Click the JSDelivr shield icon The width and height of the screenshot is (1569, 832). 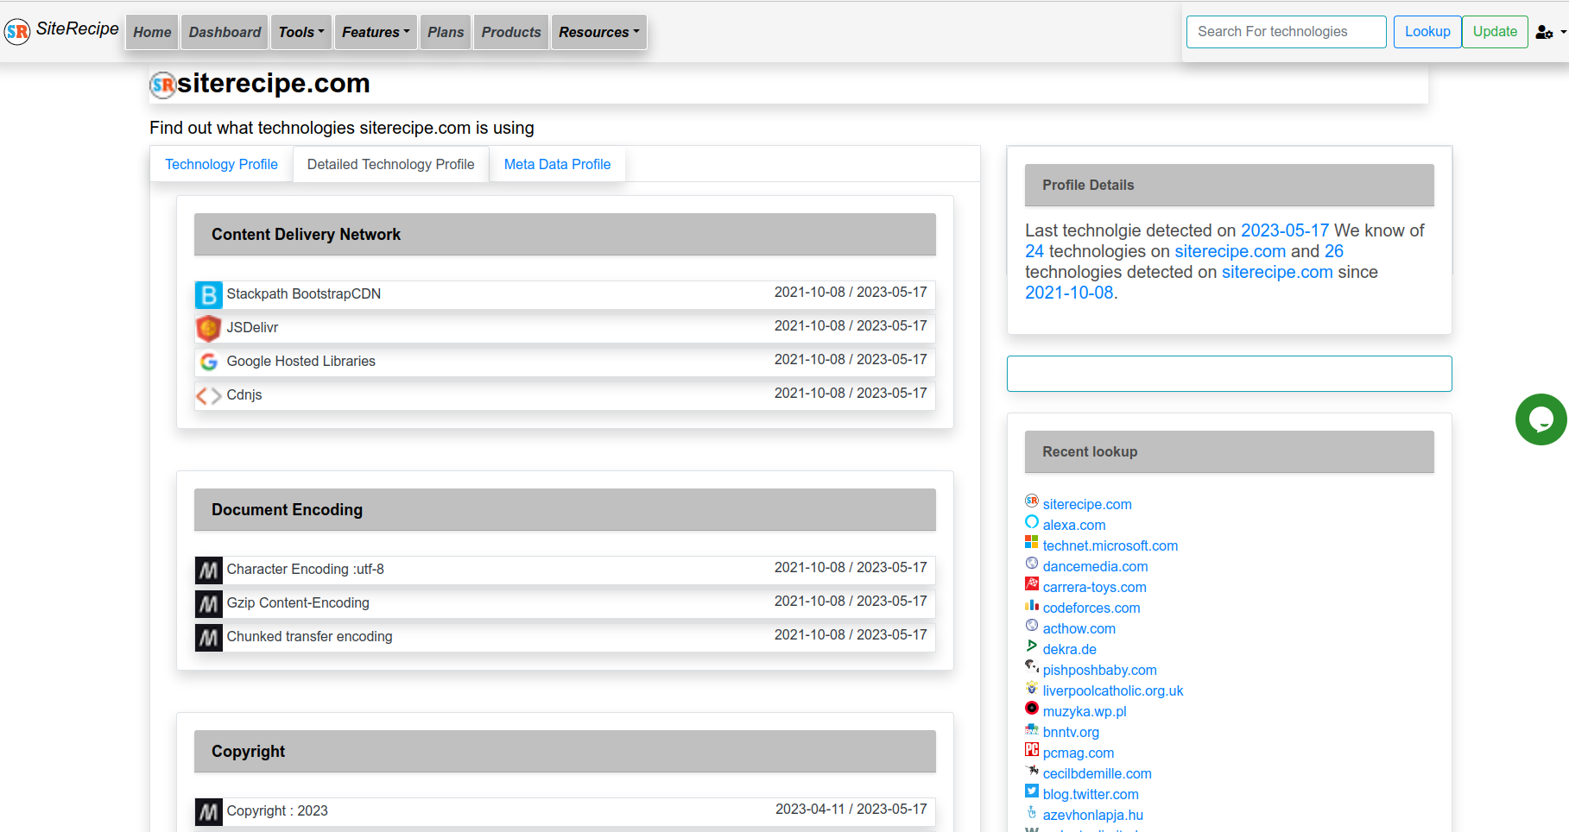(209, 329)
